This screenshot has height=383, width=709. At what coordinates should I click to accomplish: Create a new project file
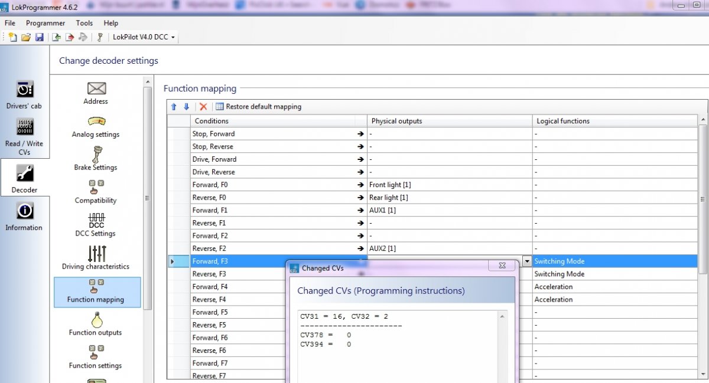(x=12, y=37)
